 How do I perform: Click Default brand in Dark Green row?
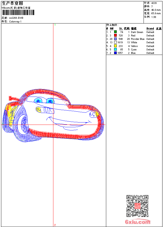tap(150, 32)
